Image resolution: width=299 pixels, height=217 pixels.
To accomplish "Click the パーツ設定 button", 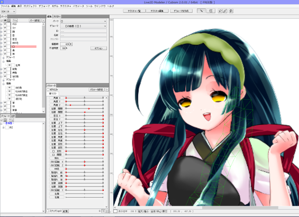I will pyautogui.click(x=35, y=20).
